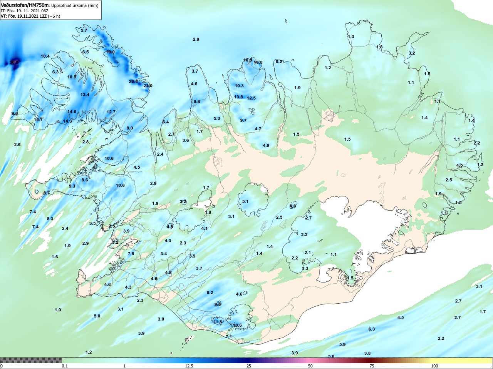Click the 14.3 precipitation value
Image resolution: width=493 pixels, height=369 pixels.
(x=67, y=121)
